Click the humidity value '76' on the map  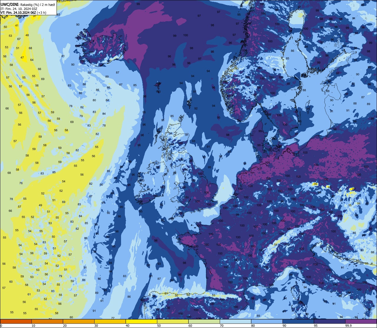[x=21, y=183]
